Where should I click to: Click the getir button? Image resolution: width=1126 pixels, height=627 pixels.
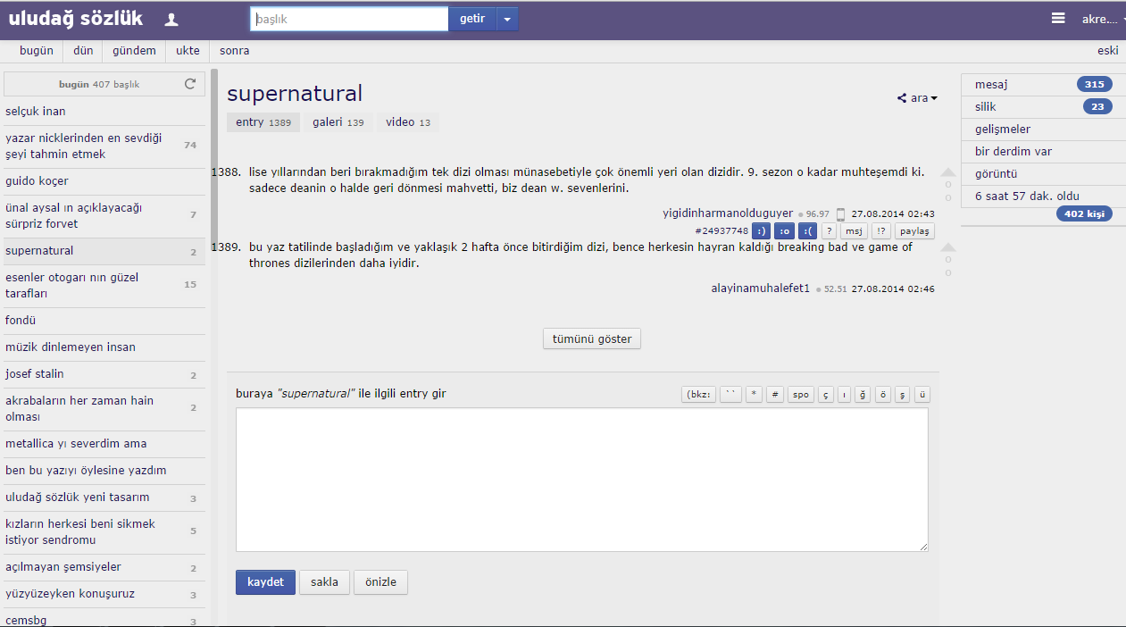(x=472, y=19)
